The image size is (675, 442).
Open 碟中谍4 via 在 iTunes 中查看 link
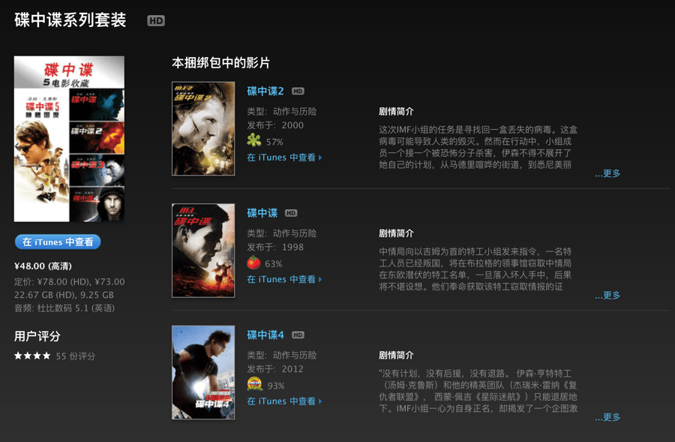[x=284, y=401]
